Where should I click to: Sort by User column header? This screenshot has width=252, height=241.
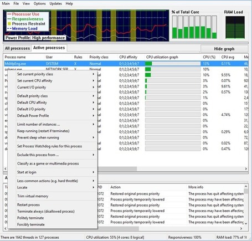click(x=49, y=57)
